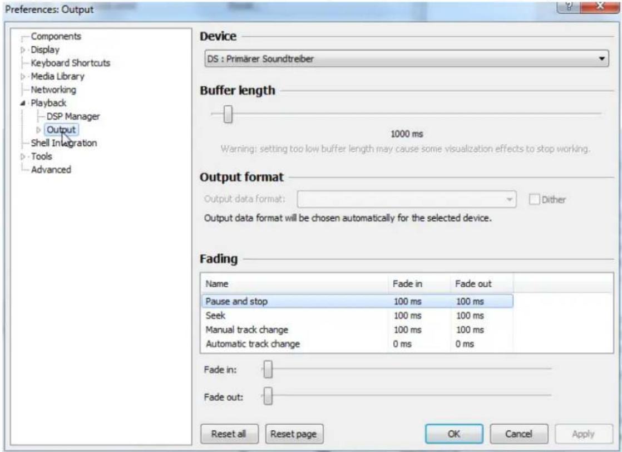The image size is (622, 452).
Task: Open the Output data format combo box
Action: (407, 199)
